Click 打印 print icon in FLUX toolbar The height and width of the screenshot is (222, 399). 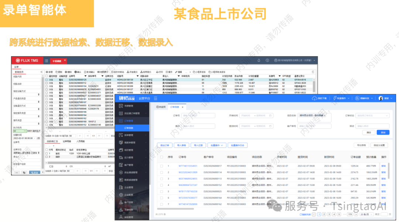157,72
